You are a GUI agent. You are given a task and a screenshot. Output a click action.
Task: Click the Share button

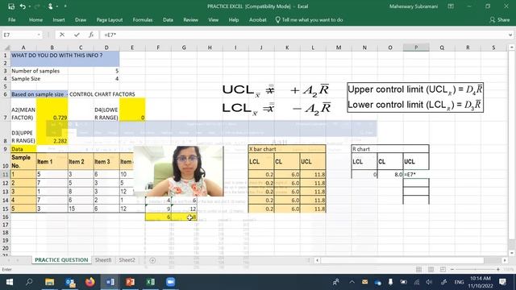[500, 19]
